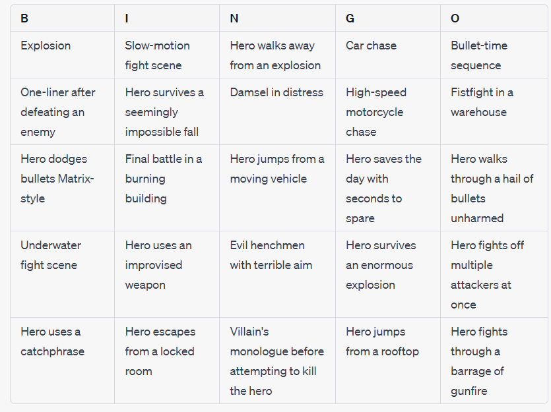Click the 'O' column header
This screenshot has width=551, height=412.
(455, 18)
